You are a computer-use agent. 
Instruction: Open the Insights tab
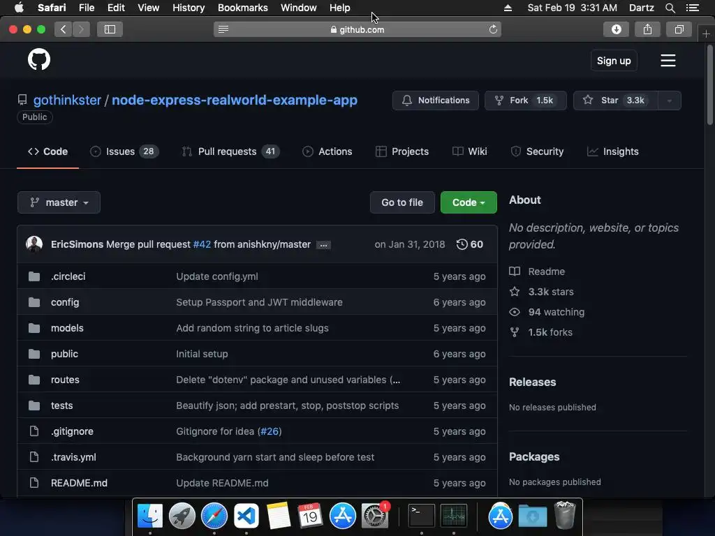(612, 151)
